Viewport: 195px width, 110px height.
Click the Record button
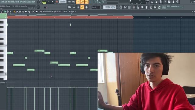tap(57, 2)
